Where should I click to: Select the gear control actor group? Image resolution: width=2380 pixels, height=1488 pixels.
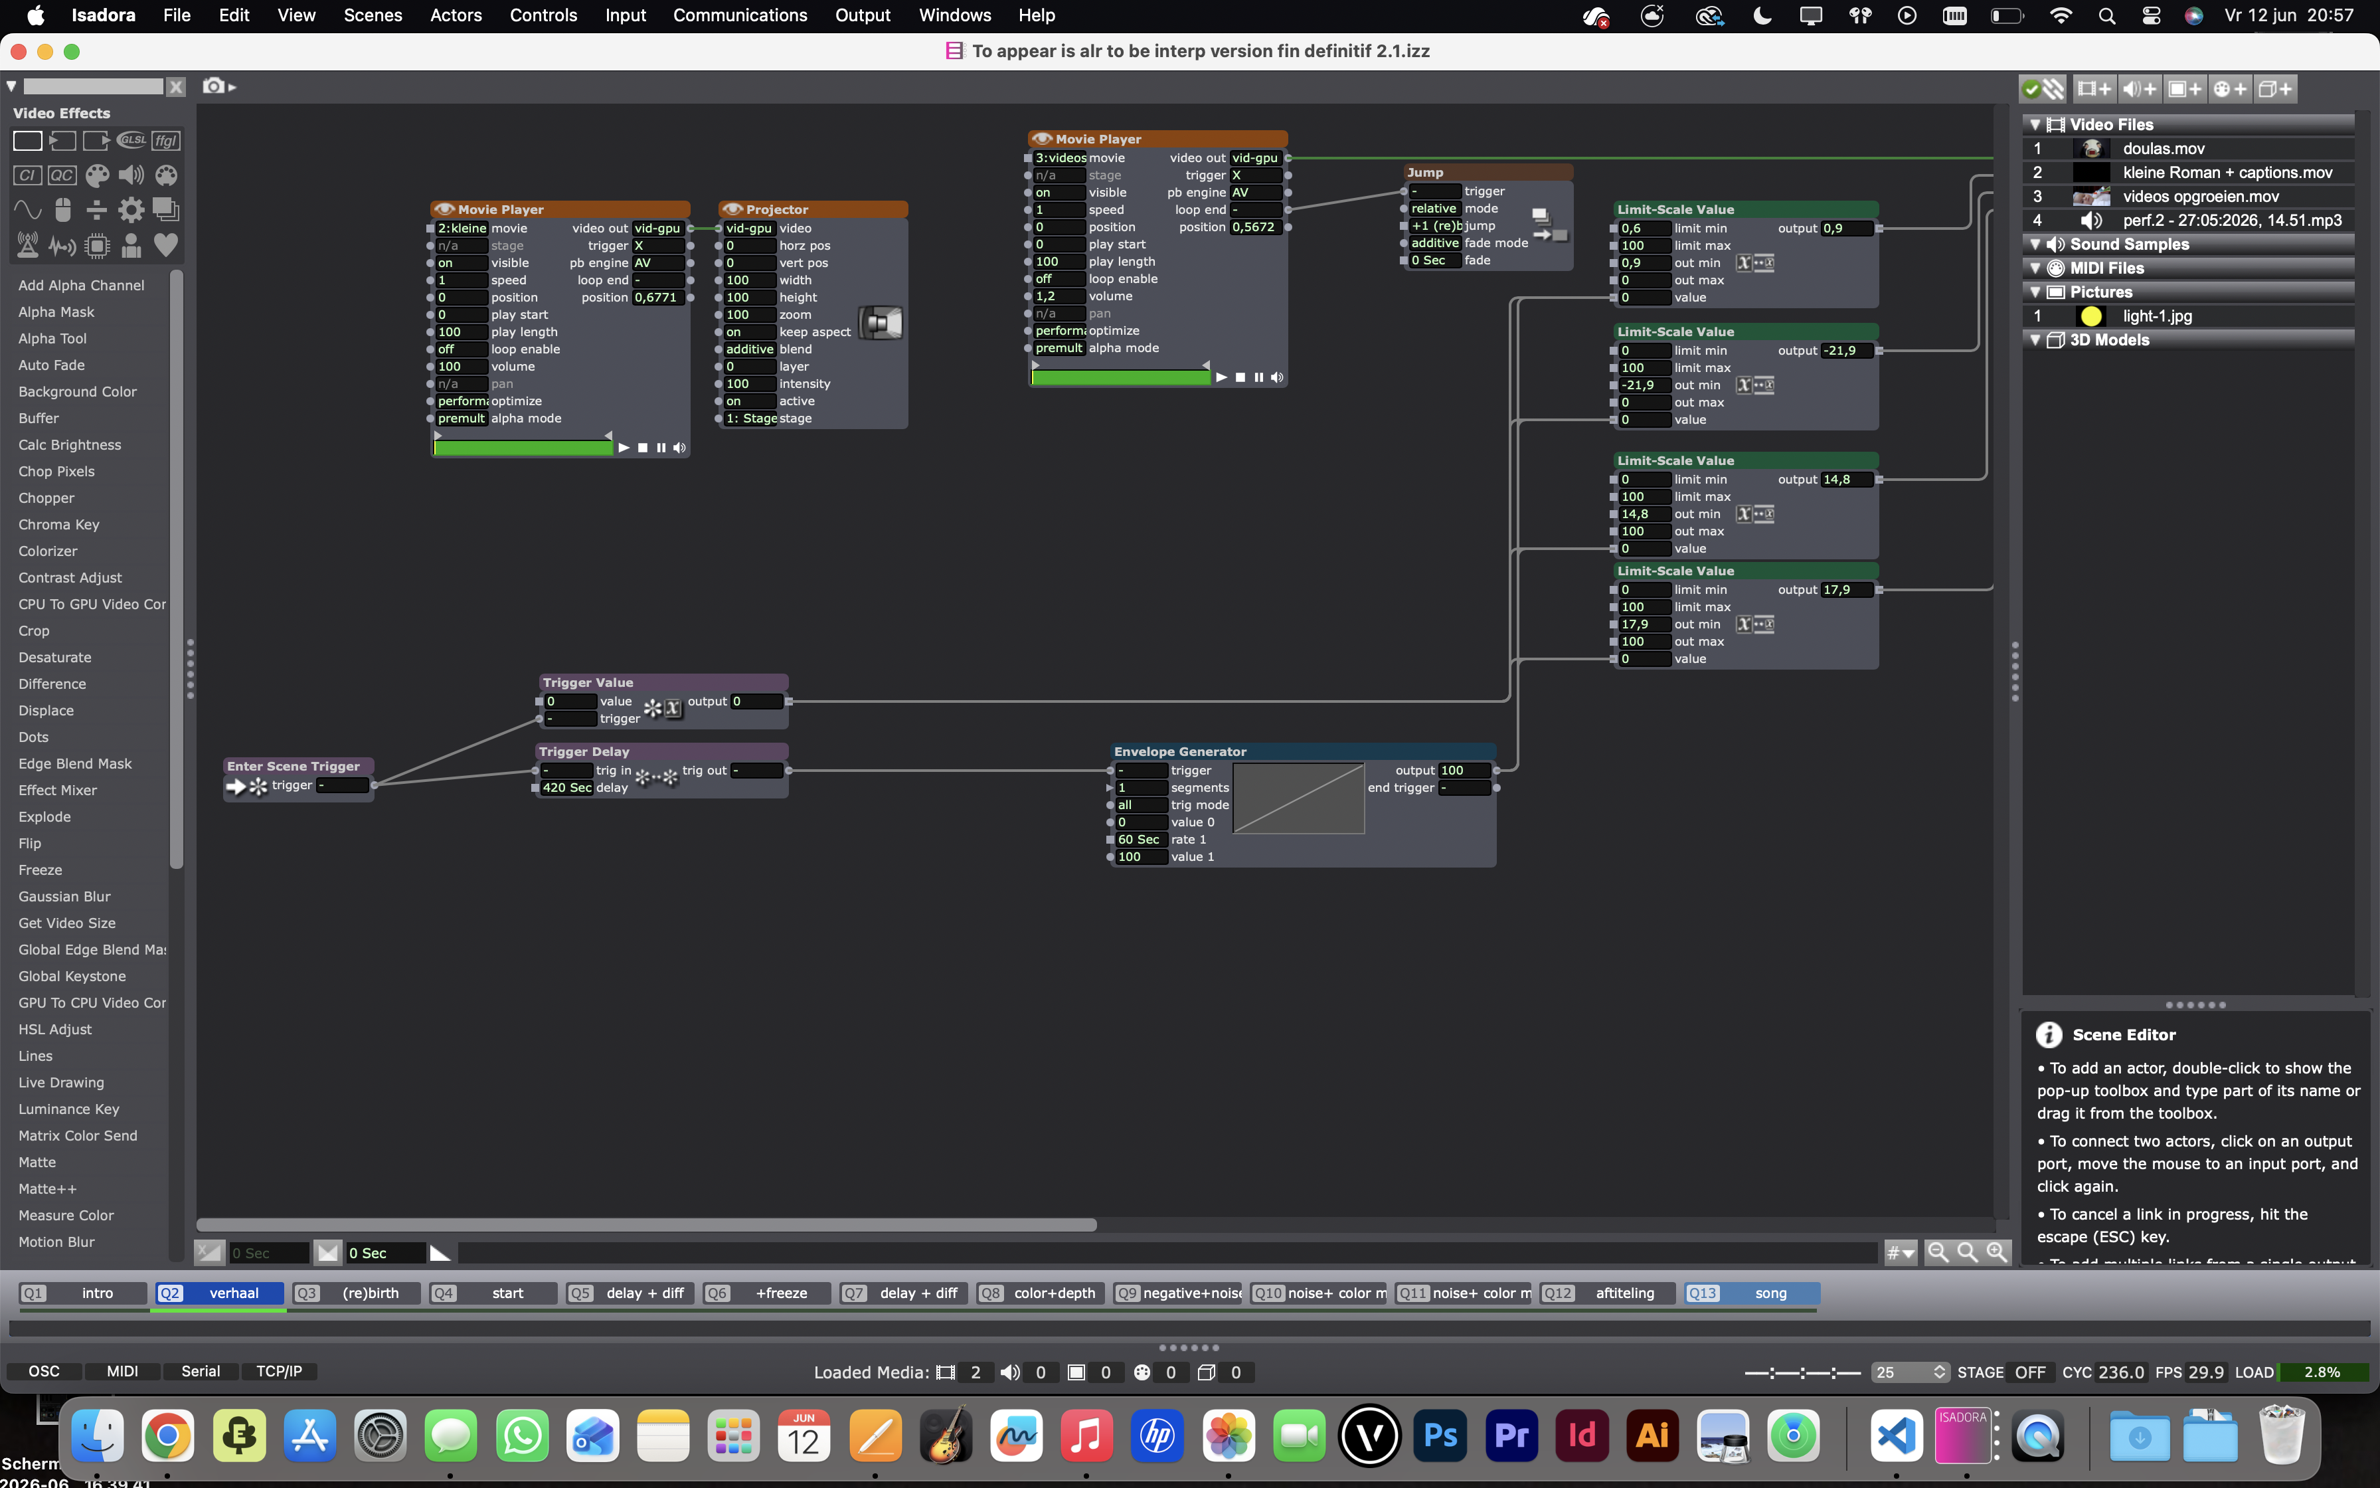(x=131, y=210)
